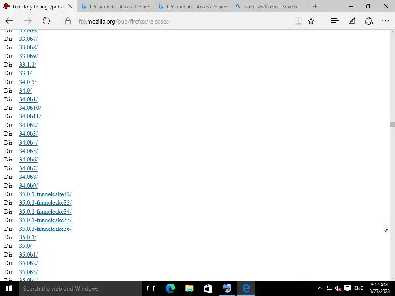Switch to second E2Guardian Access Denied tab
Viewport: 395px width, 296px height.
pyautogui.click(x=193, y=7)
